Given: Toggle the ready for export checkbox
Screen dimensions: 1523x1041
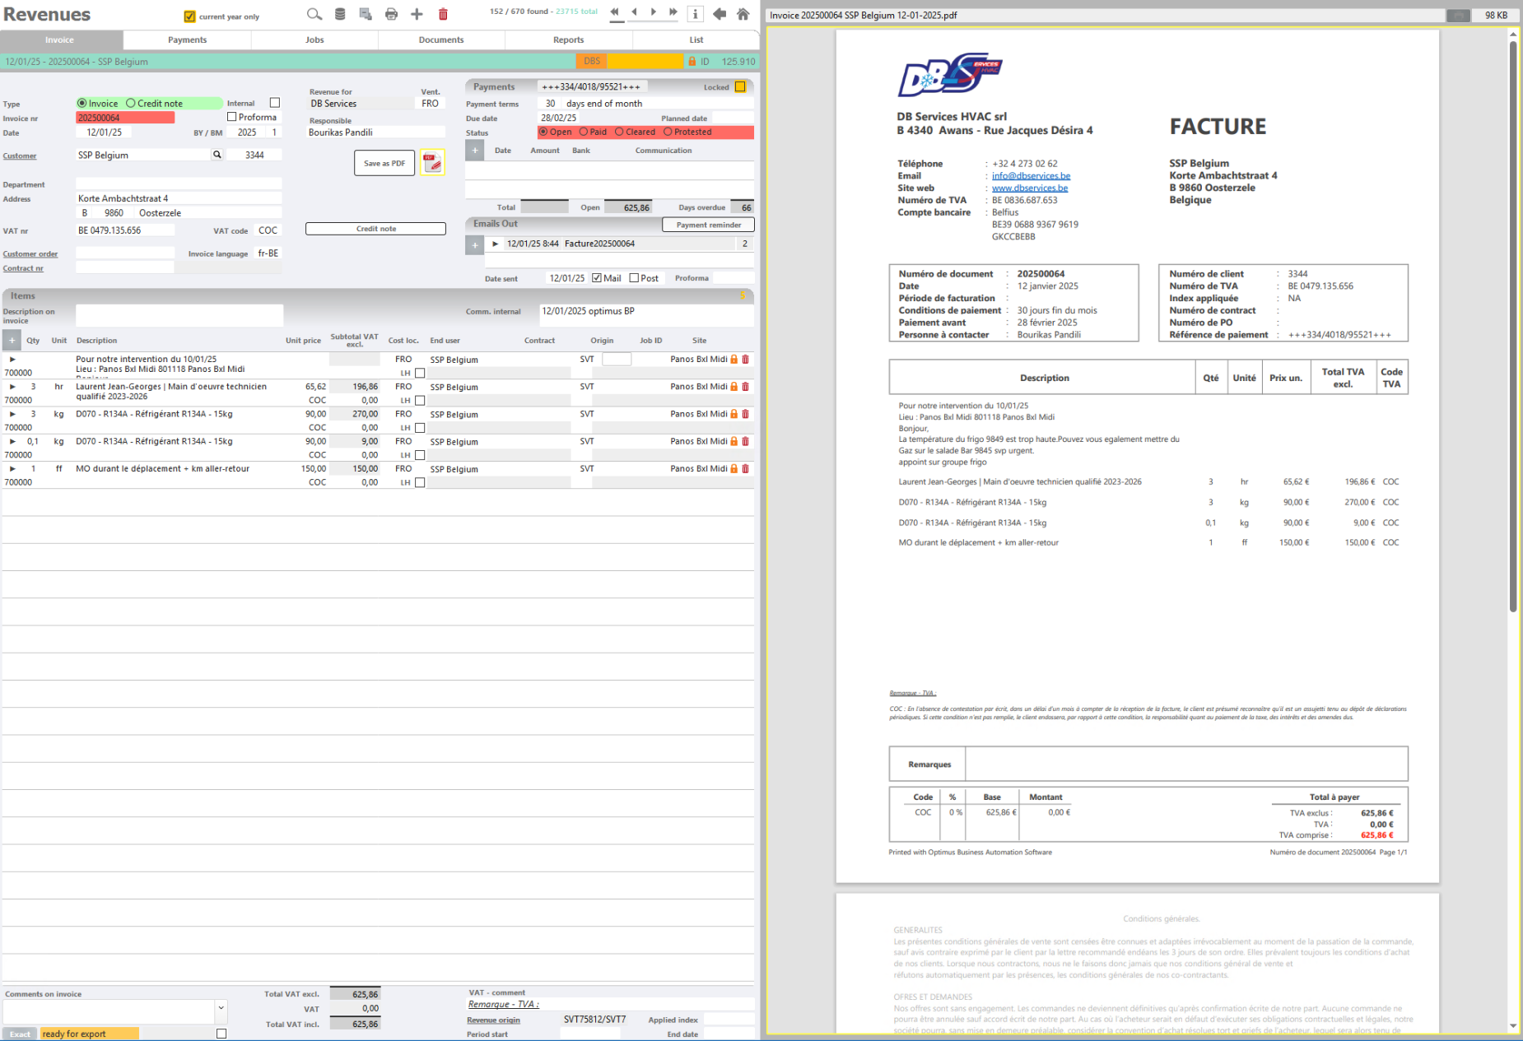Looking at the screenshot, I should 221,1034.
